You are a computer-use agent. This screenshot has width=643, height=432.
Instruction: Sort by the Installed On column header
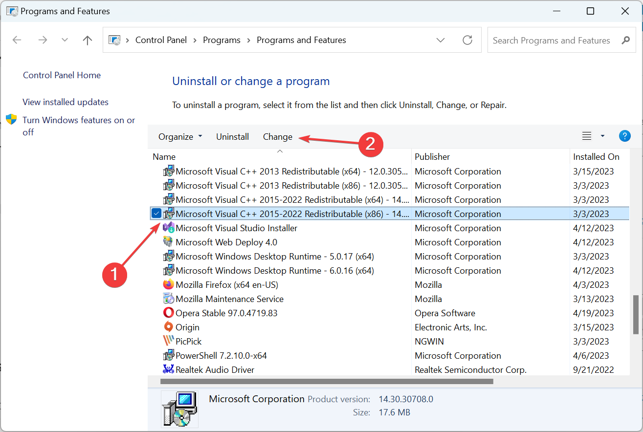[596, 157]
